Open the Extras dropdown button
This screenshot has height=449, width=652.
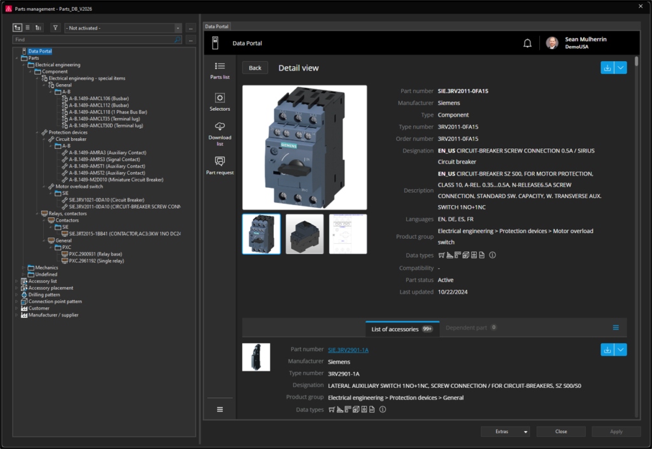(x=505, y=432)
